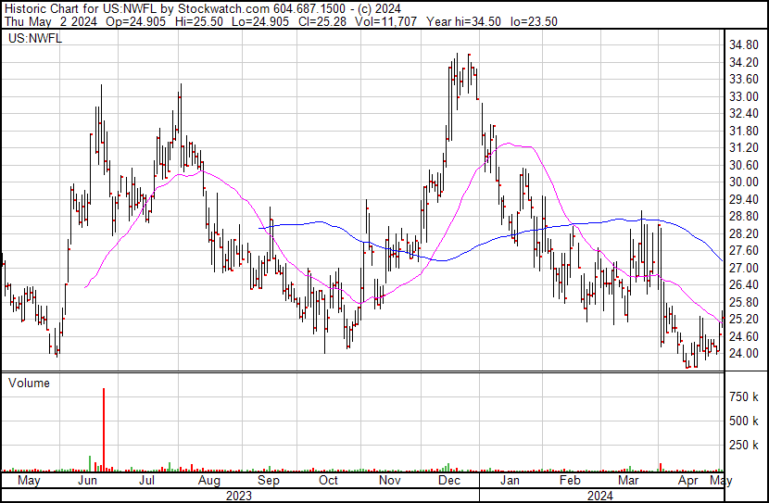Click the tall red volume spike in June
The image size is (769, 503).
103,428
